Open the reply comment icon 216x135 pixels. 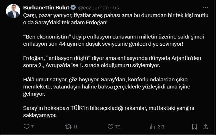coord(26,127)
